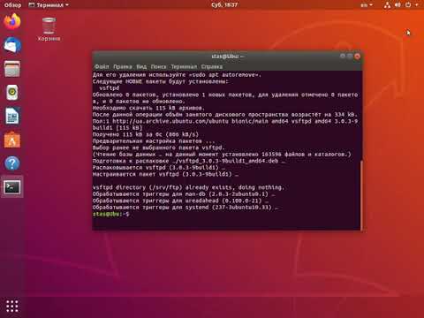Open Rhythmbox music player in the dock

click(12, 93)
